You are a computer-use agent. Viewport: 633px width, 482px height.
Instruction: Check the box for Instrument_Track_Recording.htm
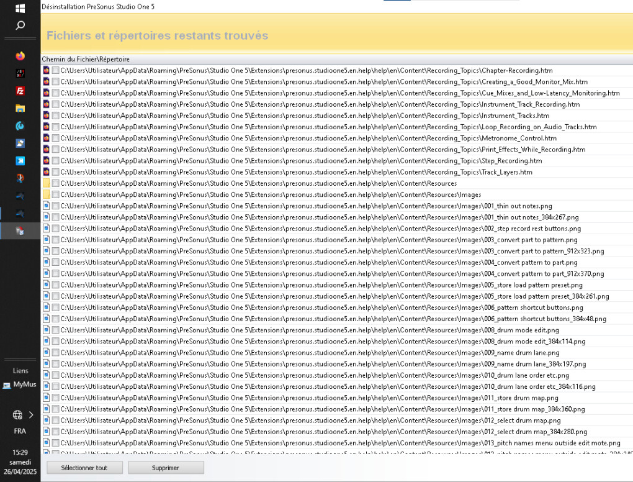pyautogui.click(x=56, y=104)
